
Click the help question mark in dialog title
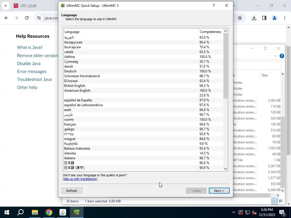(x=214, y=6)
